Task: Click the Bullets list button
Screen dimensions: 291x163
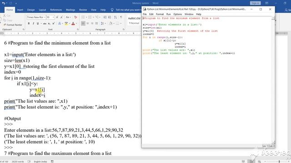Action: click(x=83, y=17)
